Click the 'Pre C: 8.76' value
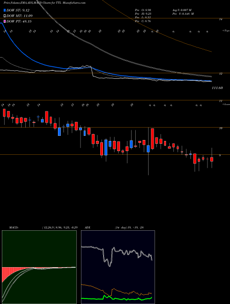The height and width of the screenshot is (304, 230). pos(143,21)
